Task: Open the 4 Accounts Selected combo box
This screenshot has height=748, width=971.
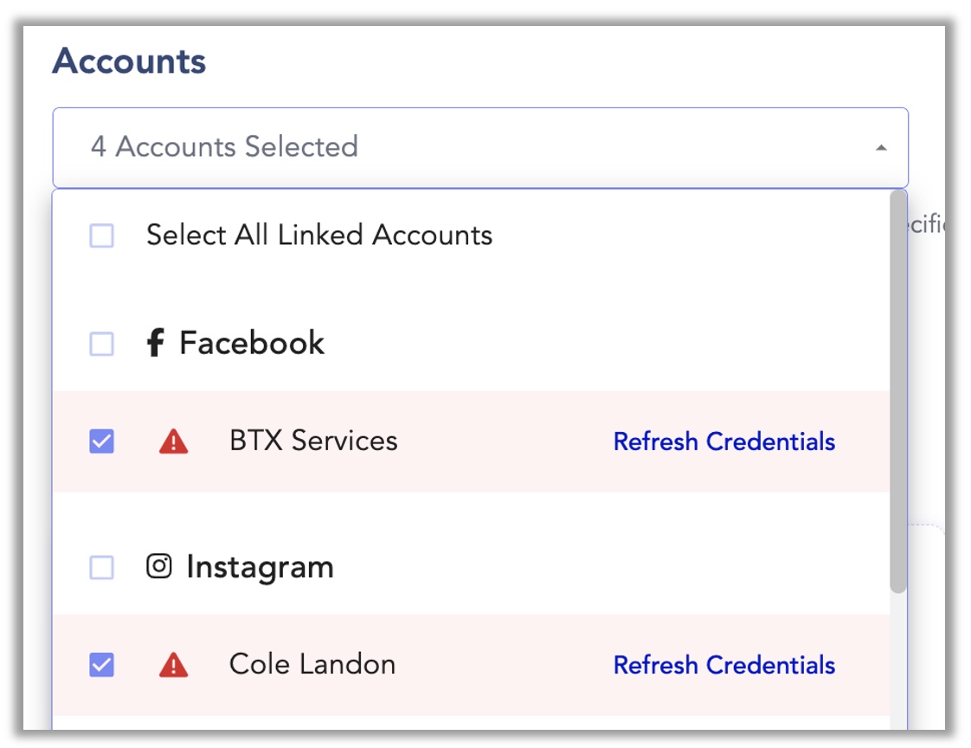Action: tap(480, 147)
